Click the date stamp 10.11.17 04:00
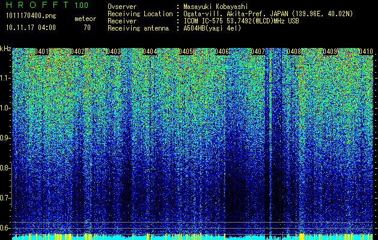Viewport: 378px width, 240px height. pos(31,28)
